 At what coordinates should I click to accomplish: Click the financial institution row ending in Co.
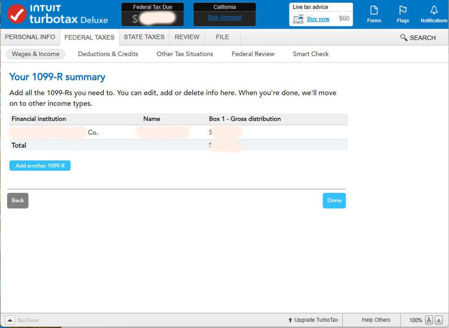pos(179,132)
